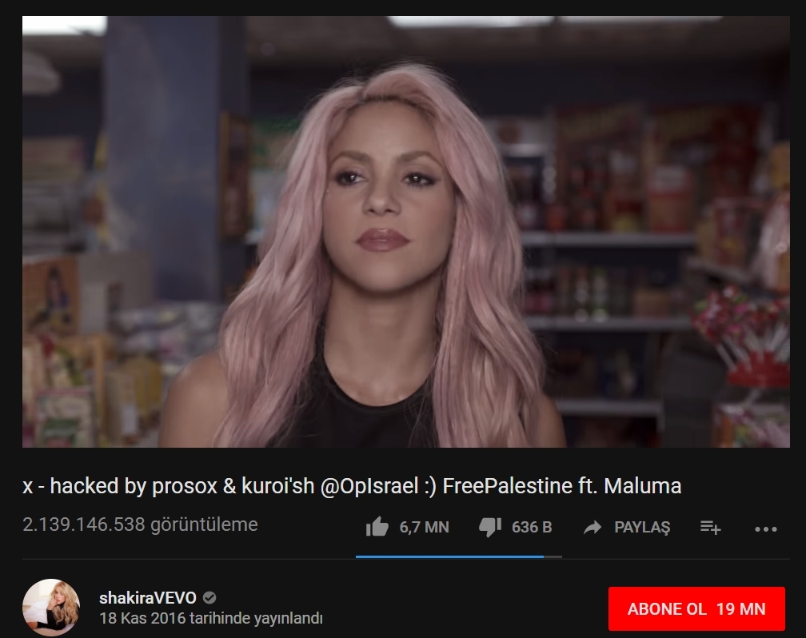Viewport: 806px width, 638px height.
Task: Click the 18 Kas 2016 publish date
Action: (x=142, y=618)
